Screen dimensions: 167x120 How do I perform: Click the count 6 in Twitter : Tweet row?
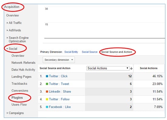pos(131,84)
